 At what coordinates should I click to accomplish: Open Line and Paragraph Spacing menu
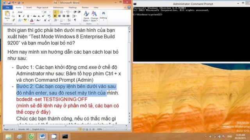point(74,16)
